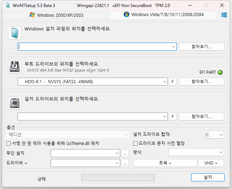Switch to the Windows Vista/7/8/10/11/2008/20XX tab

[x=164, y=15]
